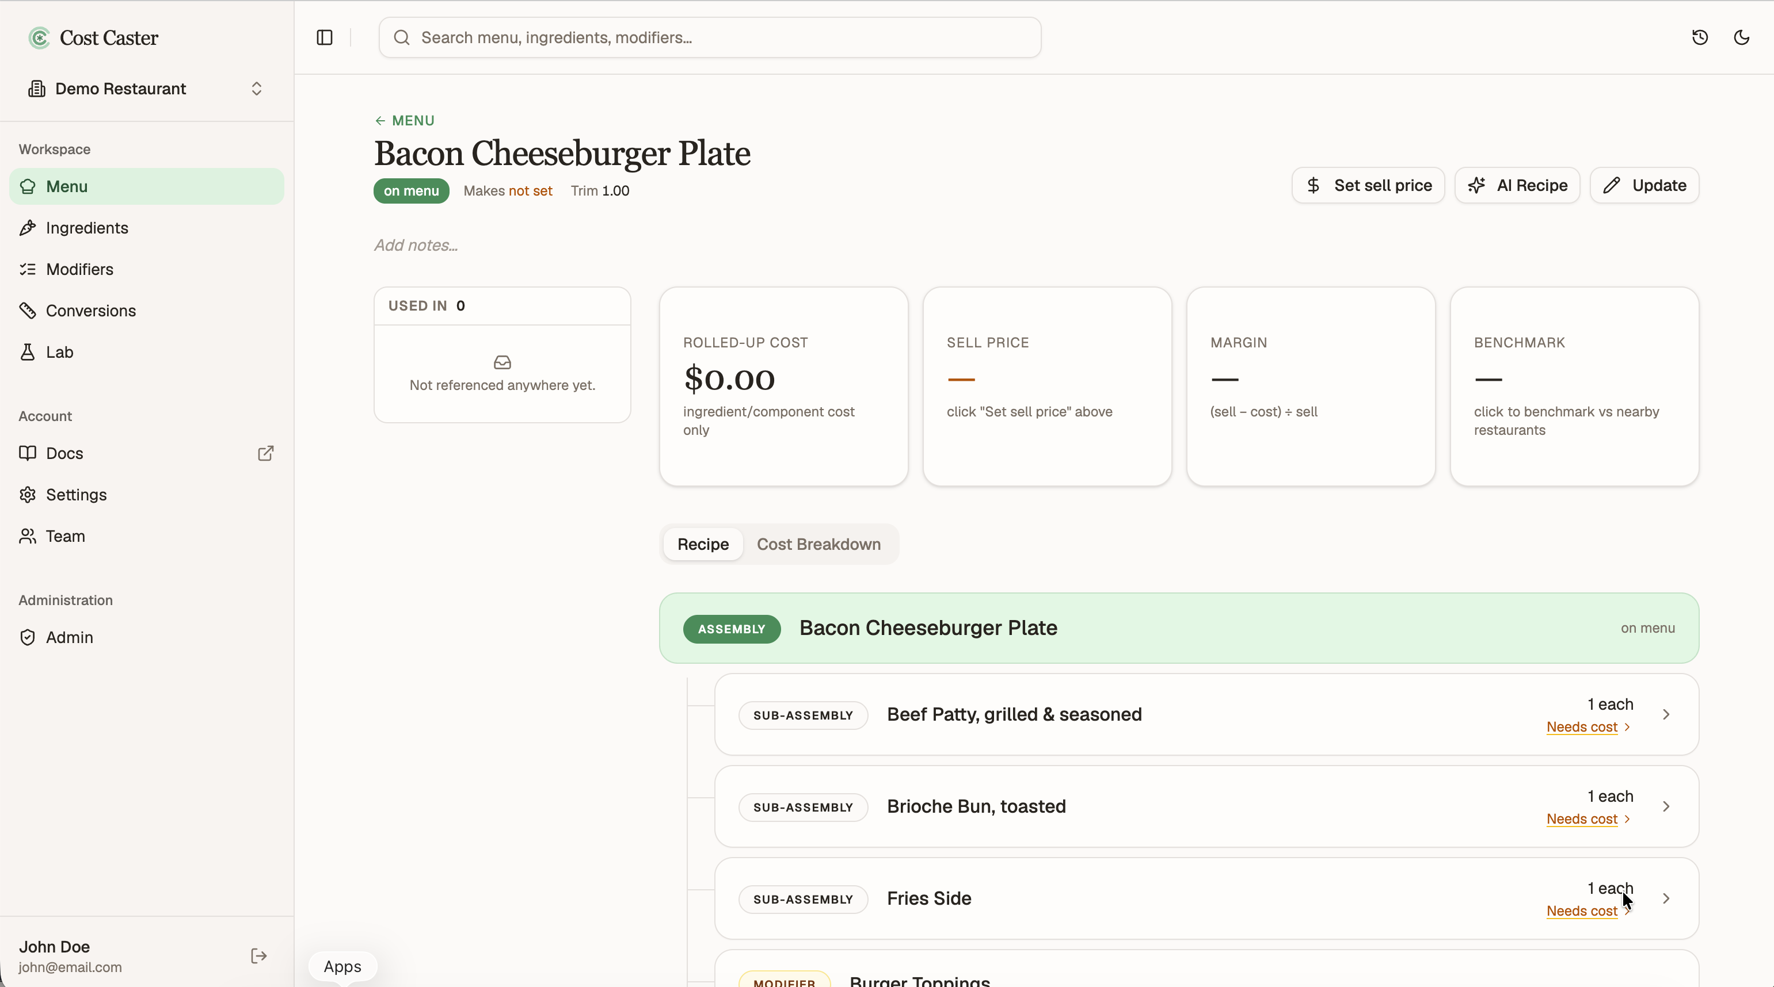Expand the Fries Side row chevron
Screen dimensions: 1774x987
[x=1665, y=899]
